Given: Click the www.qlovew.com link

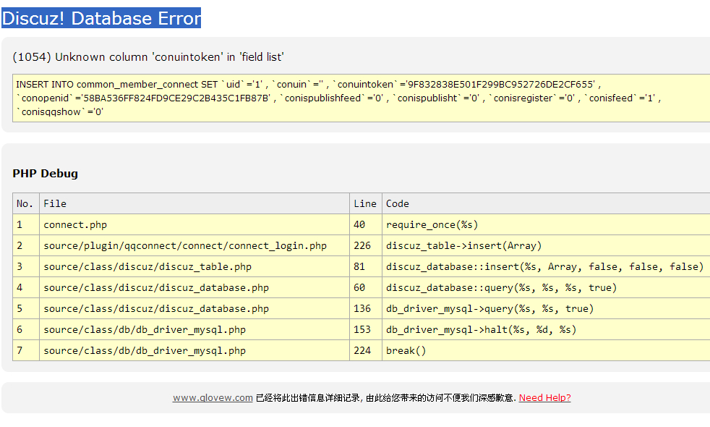Looking at the screenshot, I should tap(213, 397).
